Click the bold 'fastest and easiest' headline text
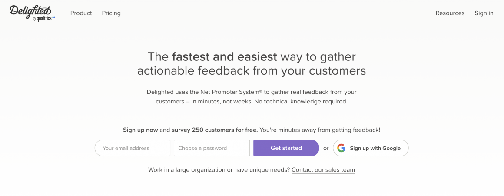 coord(224,57)
